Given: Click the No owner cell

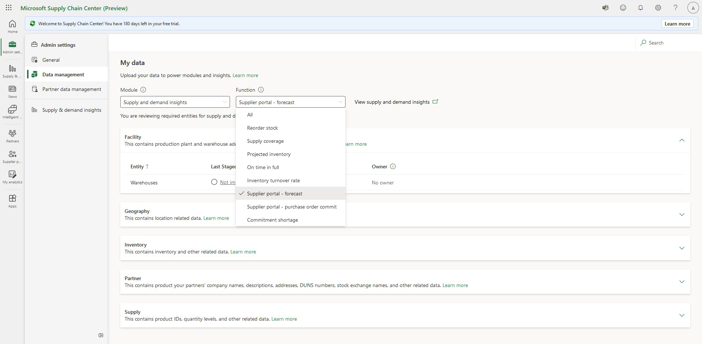Looking at the screenshot, I should 383,183.
